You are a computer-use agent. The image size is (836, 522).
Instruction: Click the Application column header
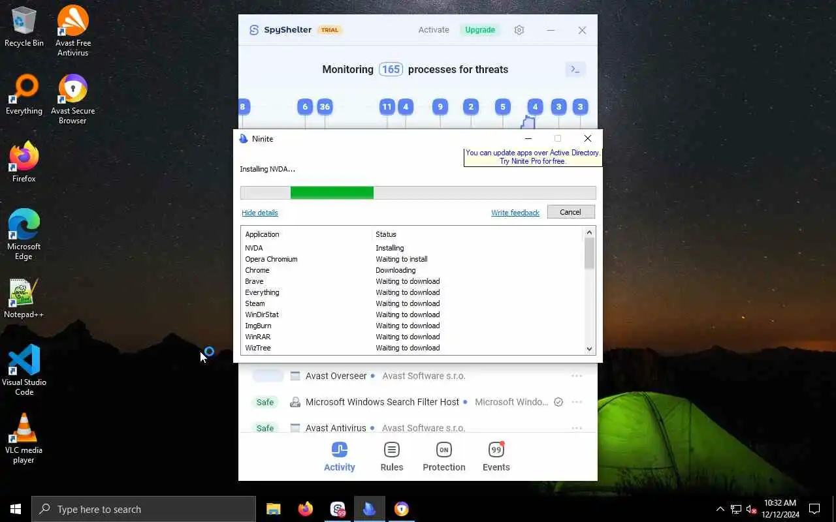[x=307, y=234]
